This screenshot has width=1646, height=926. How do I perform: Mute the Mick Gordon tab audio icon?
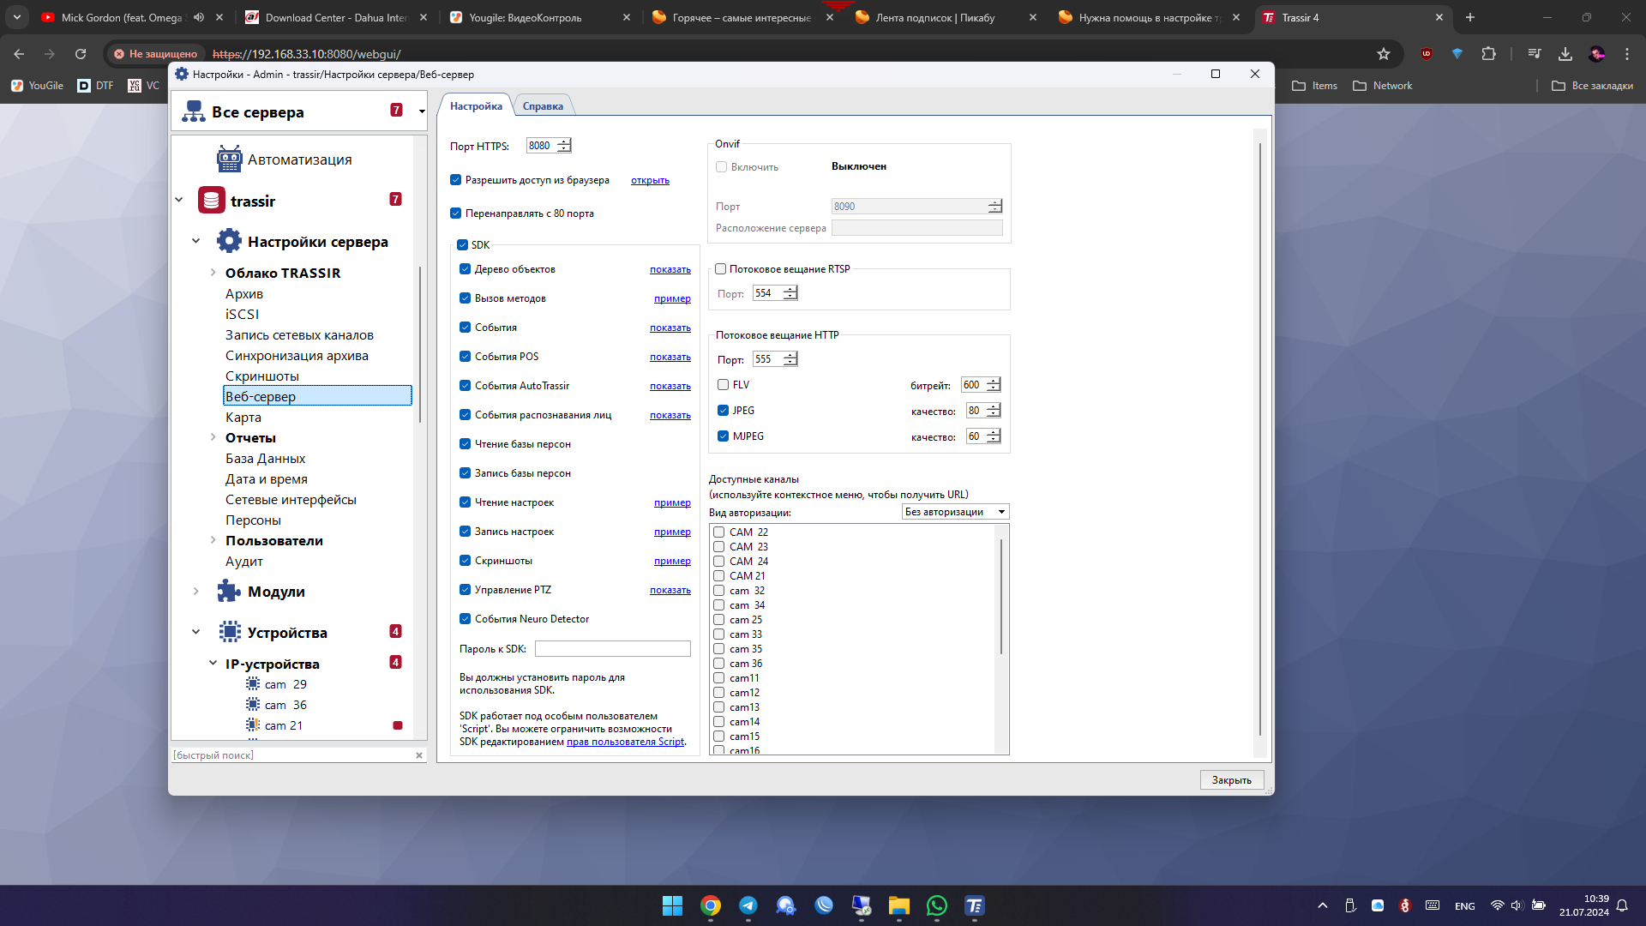point(199,17)
